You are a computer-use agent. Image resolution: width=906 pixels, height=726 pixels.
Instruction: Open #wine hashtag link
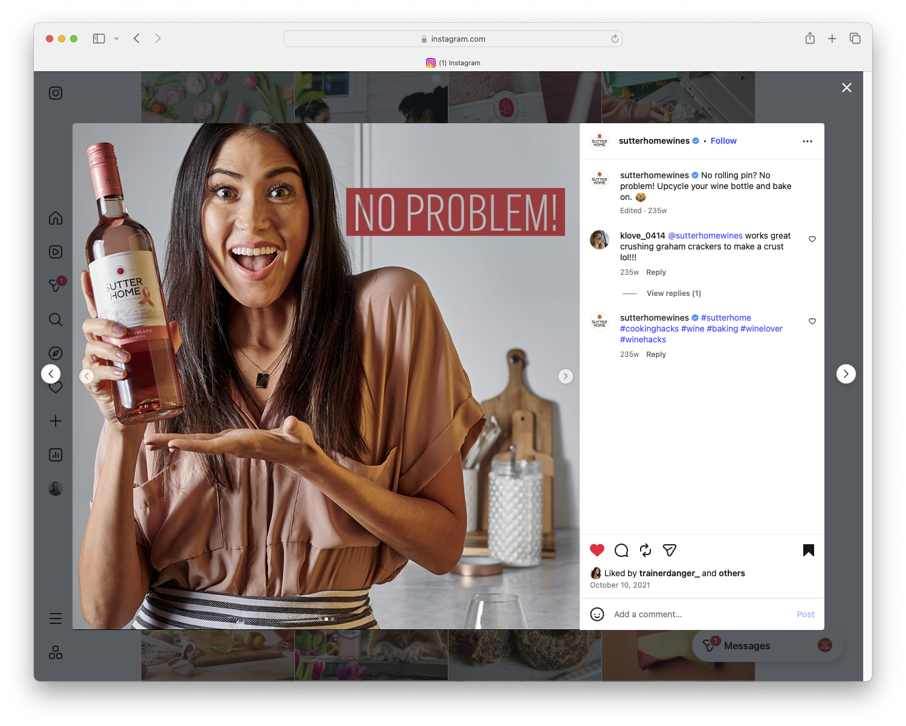pyautogui.click(x=693, y=329)
